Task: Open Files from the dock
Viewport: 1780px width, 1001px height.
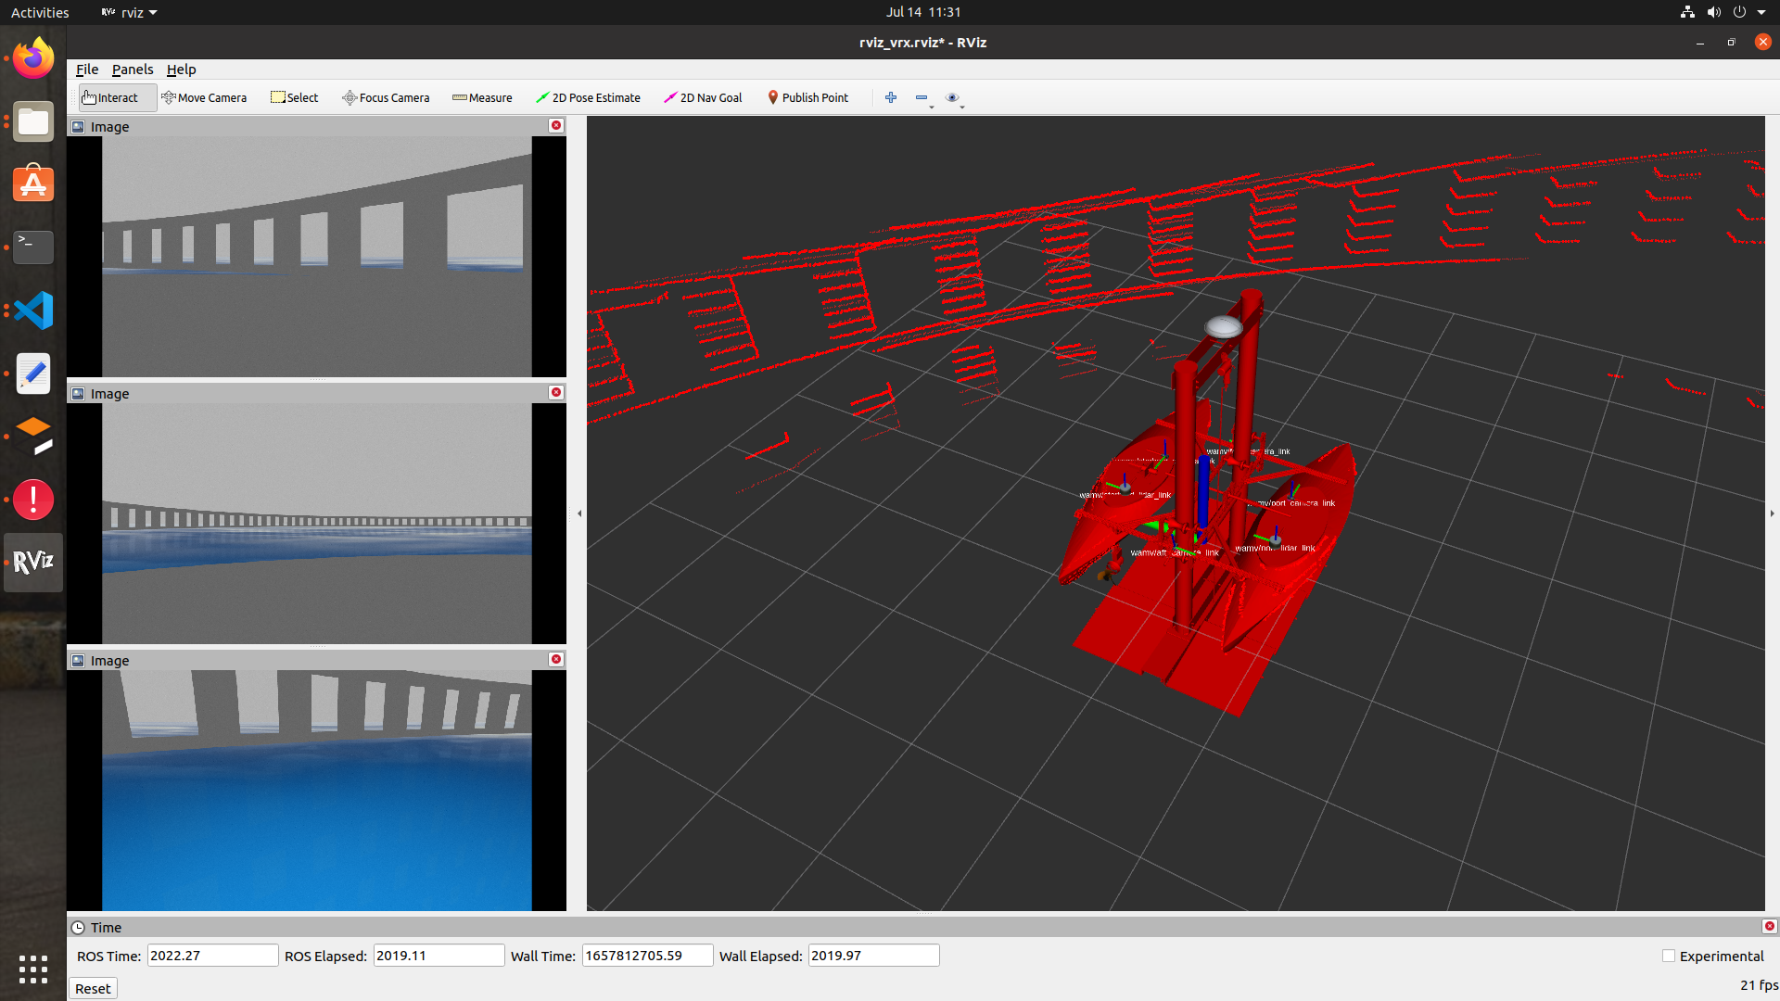Action: (33, 121)
